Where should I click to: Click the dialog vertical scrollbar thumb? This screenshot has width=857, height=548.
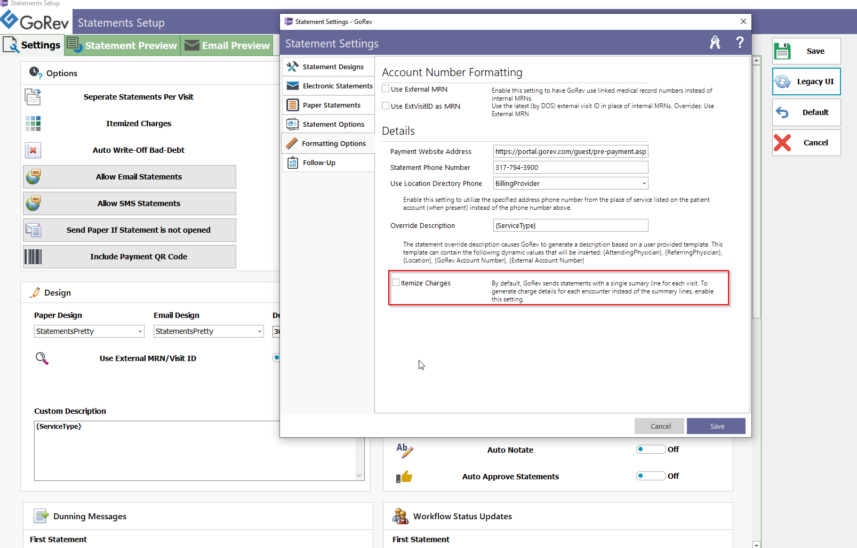tap(756, 192)
